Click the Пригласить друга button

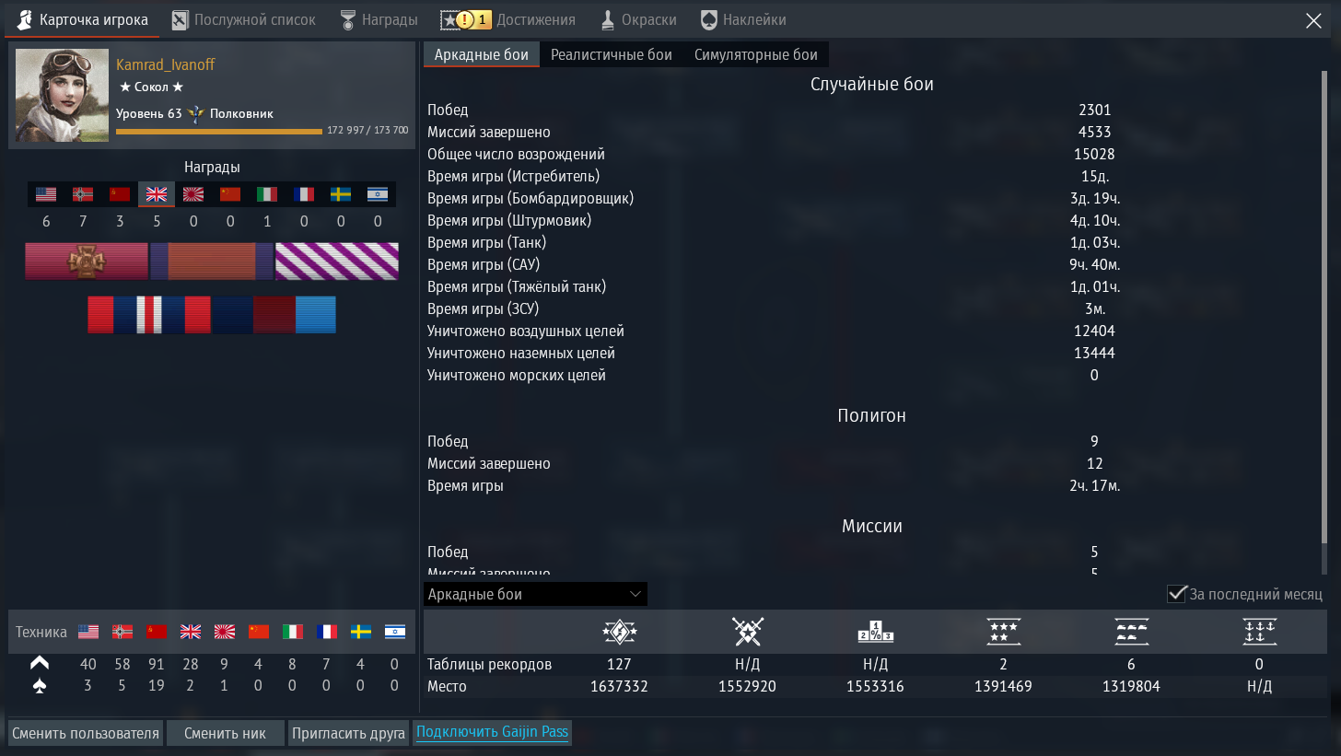tap(348, 733)
